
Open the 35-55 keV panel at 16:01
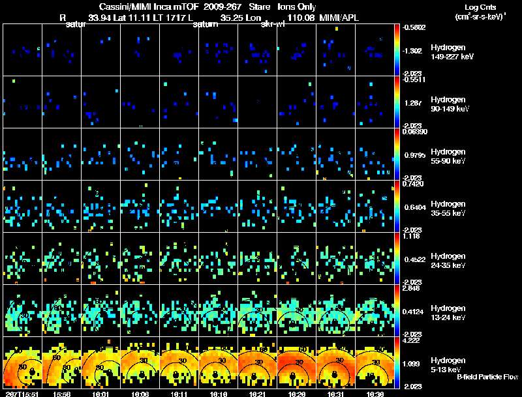(x=101, y=207)
